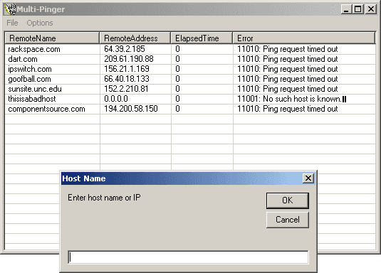The height and width of the screenshot is (273, 381).
Task: Select the dart.com host name
Action: coord(23,59)
